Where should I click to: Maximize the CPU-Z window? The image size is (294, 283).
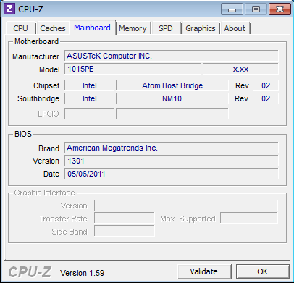[256, 9]
